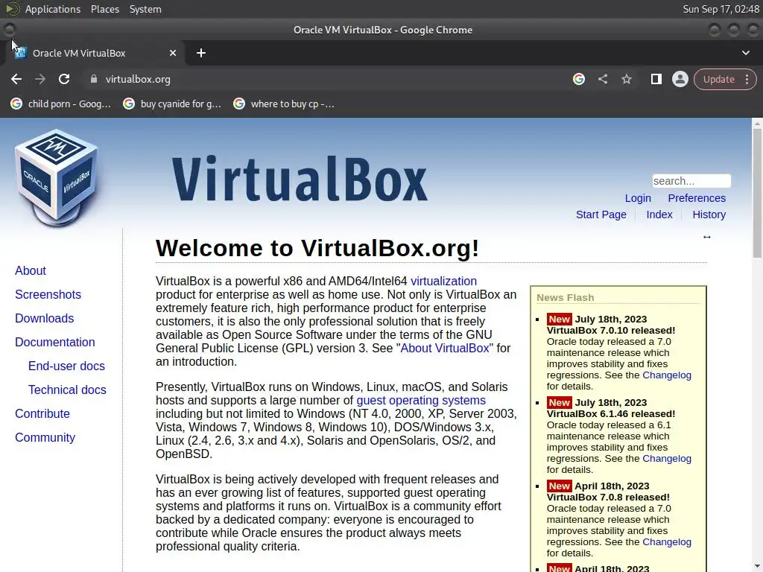
Task: Click the browser forward arrow
Action: 40,79
